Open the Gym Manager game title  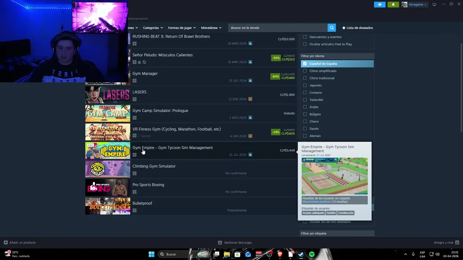pyautogui.click(x=145, y=73)
